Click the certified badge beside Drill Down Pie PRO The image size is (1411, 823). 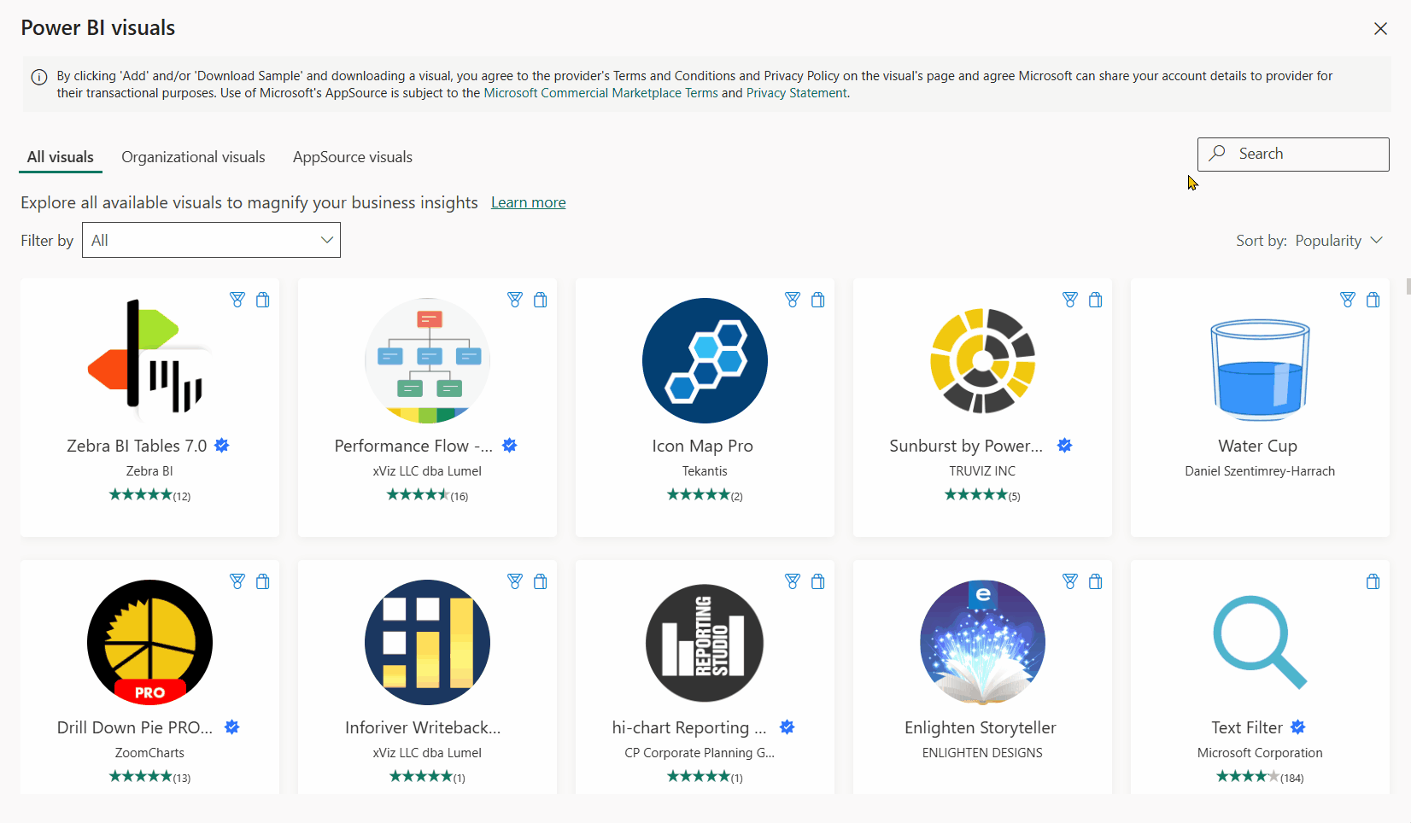click(231, 727)
